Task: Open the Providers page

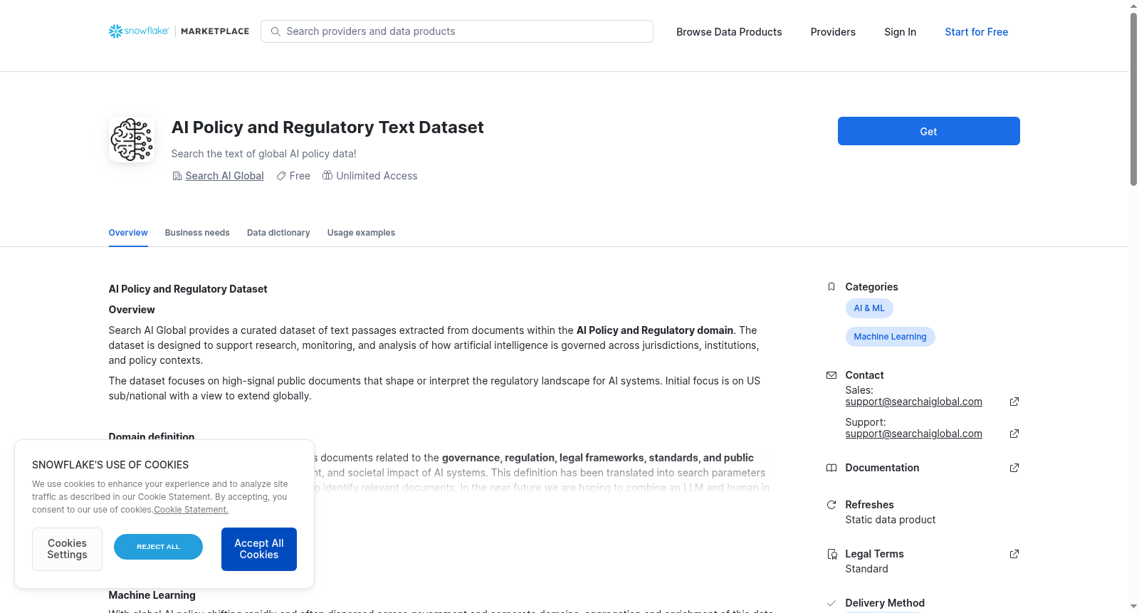Action: click(833, 32)
